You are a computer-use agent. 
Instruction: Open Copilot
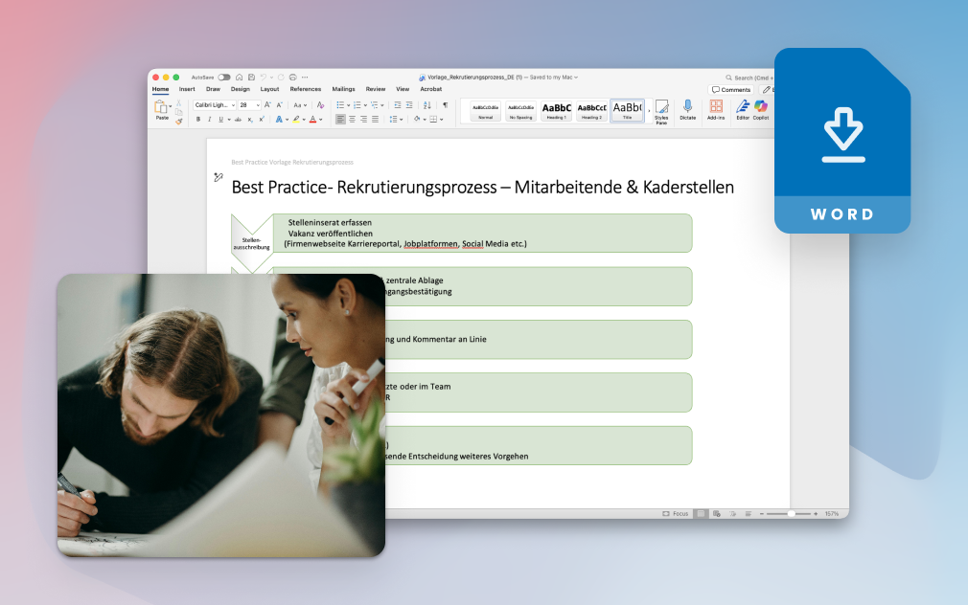click(761, 110)
